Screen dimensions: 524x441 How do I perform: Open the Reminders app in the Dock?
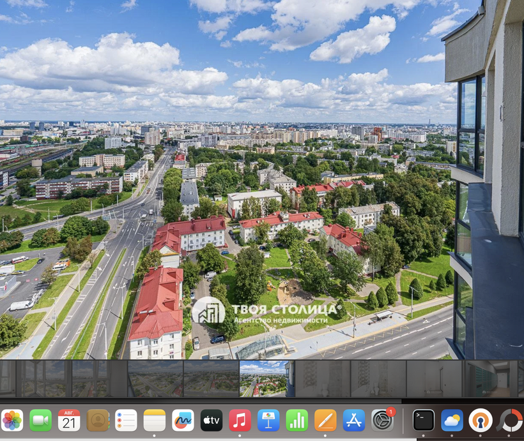[x=126, y=421]
